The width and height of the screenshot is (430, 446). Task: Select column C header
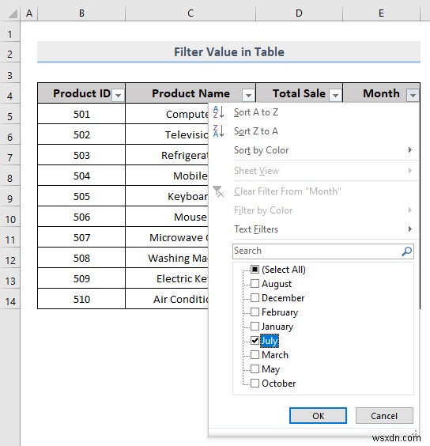190,13
